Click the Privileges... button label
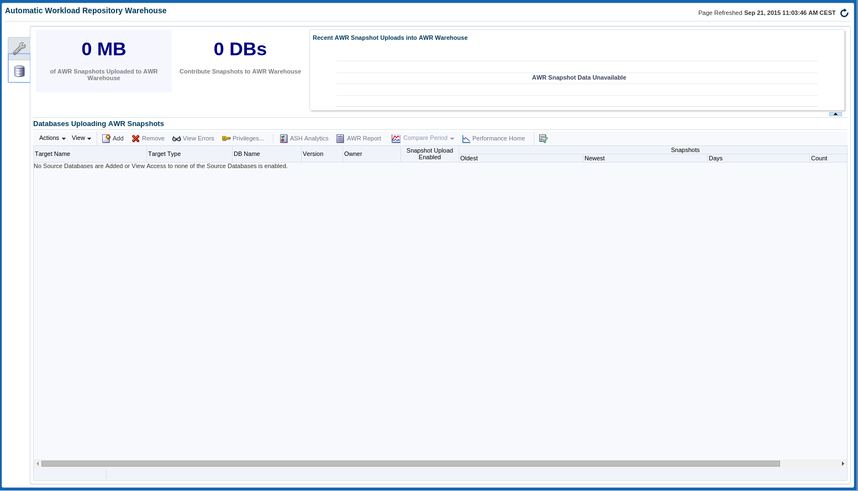Viewport: 858px width, 491px height. [x=248, y=138]
